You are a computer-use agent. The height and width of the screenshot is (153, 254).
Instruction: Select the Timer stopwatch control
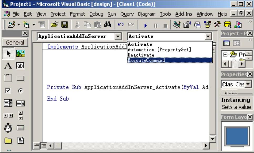click(x=8, y=128)
